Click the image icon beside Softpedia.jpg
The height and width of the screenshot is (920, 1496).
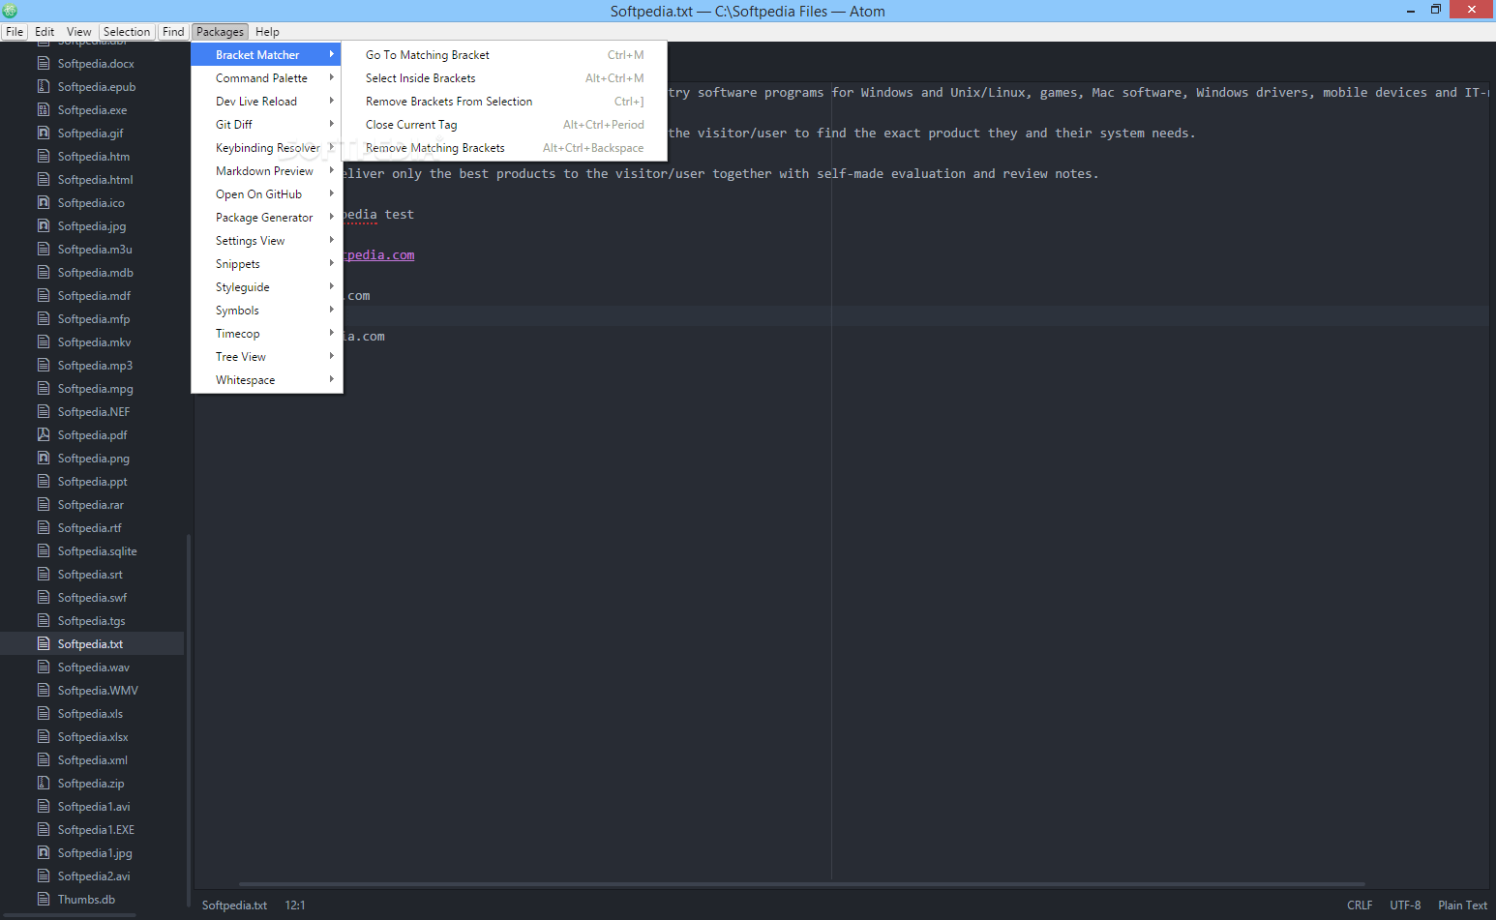(x=44, y=225)
